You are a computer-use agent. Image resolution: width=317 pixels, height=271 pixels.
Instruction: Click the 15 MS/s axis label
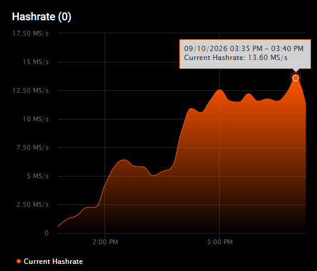point(36,62)
